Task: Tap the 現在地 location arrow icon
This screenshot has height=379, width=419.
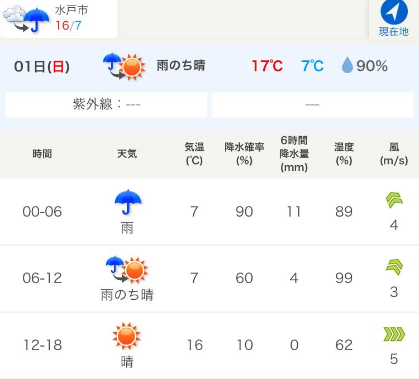Action: click(x=394, y=12)
